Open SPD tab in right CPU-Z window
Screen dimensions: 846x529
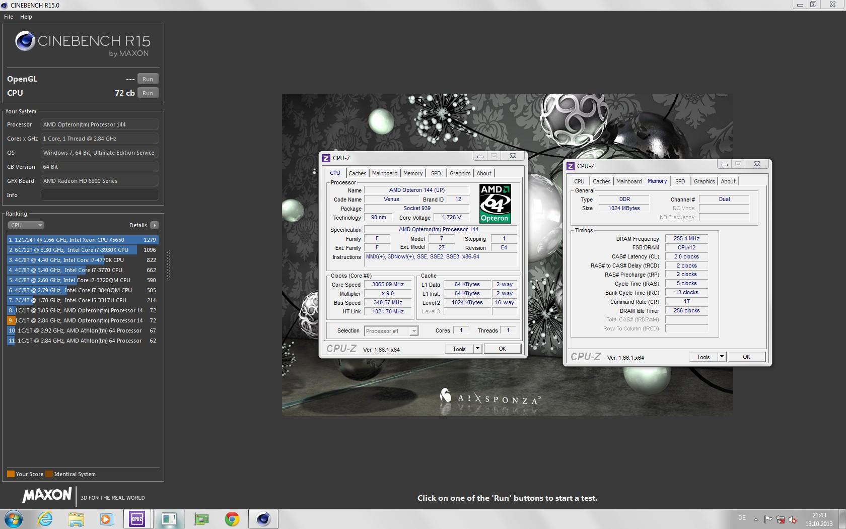pos(680,181)
